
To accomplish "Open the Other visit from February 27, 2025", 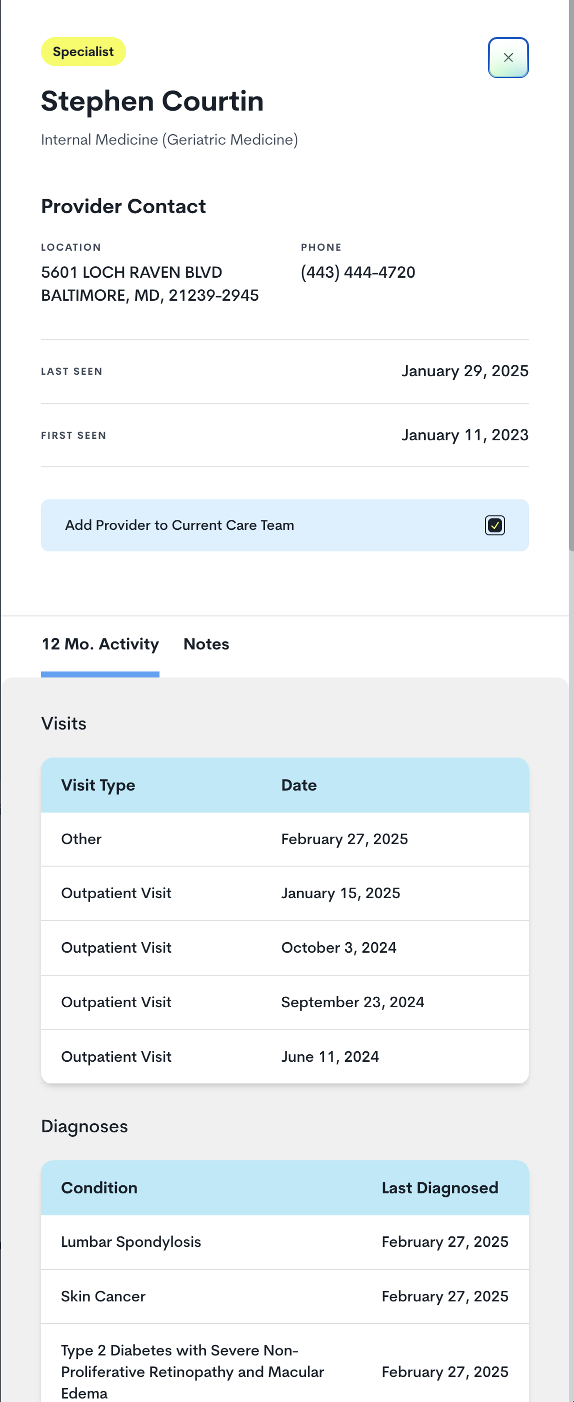I will pyautogui.click(x=285, y=839).
